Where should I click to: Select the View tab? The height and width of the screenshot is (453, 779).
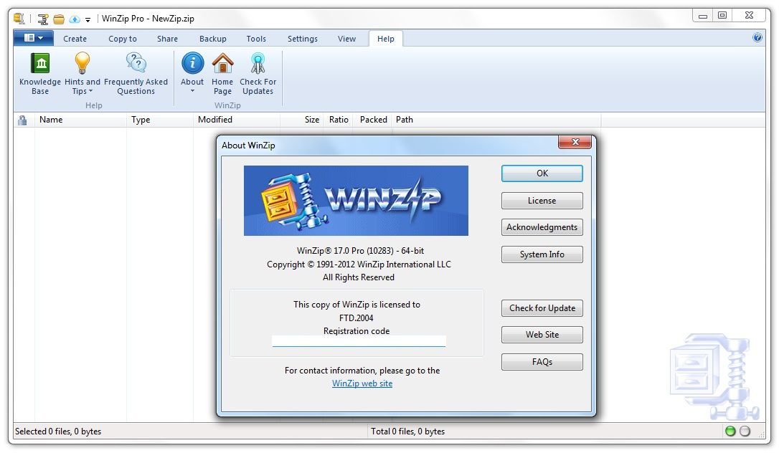click(x=346, y=39)
